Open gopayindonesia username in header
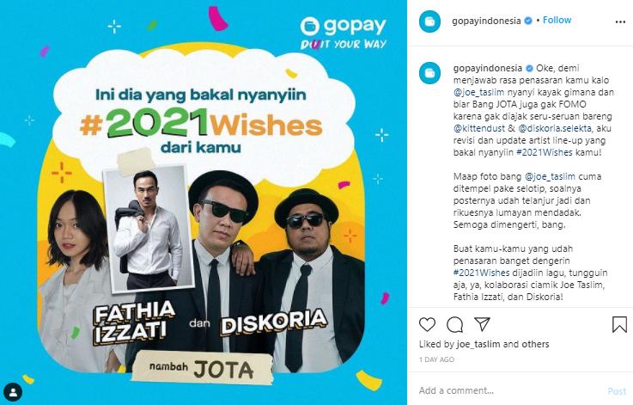Image resolution: width=633 pixels, height=405 pixels. click(x=486, y=21)
